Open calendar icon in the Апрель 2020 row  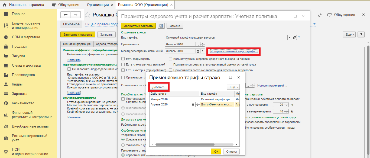[193, 105]
